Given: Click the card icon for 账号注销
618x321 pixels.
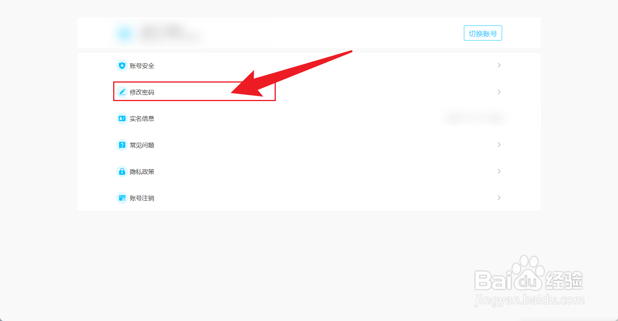Looking at the screenshot, I should (122, 198).
